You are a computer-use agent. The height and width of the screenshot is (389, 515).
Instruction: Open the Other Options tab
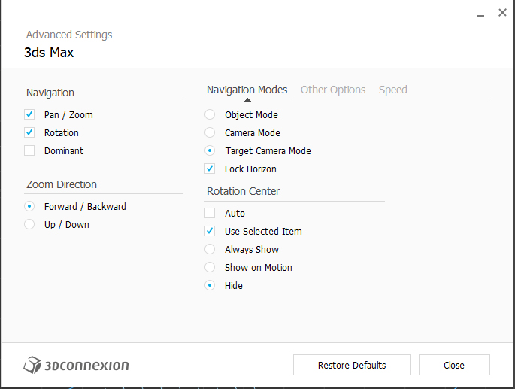click(x=333, y=90)
